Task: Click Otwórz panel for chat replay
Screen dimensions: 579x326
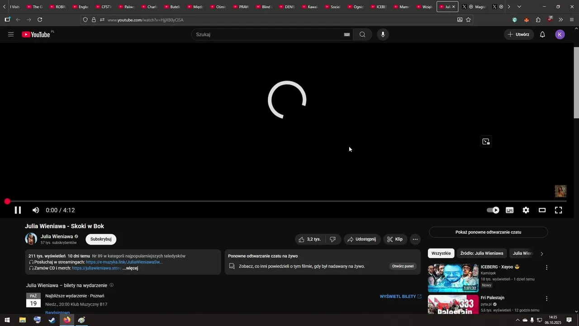Action: 403,266
